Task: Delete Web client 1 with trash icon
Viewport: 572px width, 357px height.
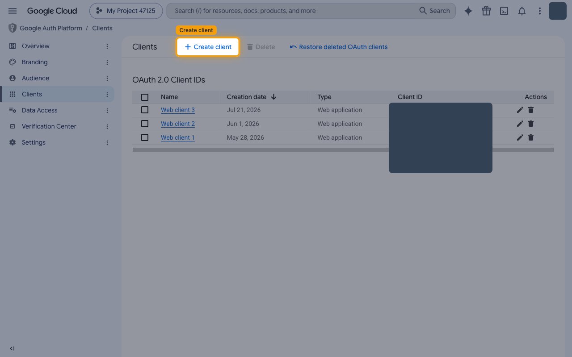Action: click(531, 137)
